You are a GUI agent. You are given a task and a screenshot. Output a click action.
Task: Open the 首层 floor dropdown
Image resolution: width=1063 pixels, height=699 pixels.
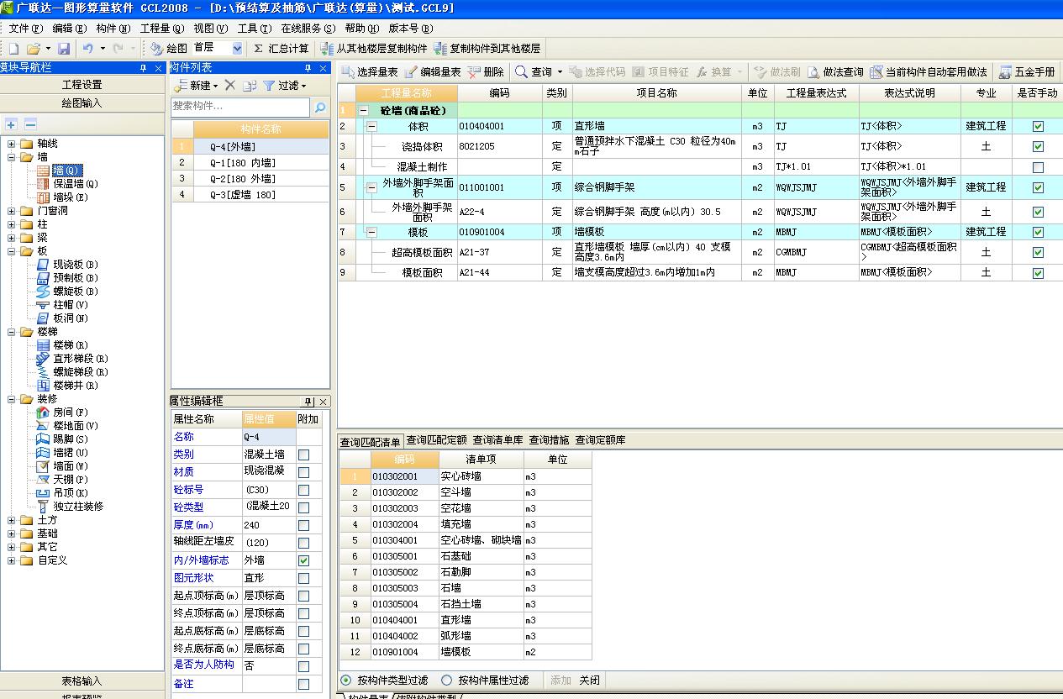point(237,49)
